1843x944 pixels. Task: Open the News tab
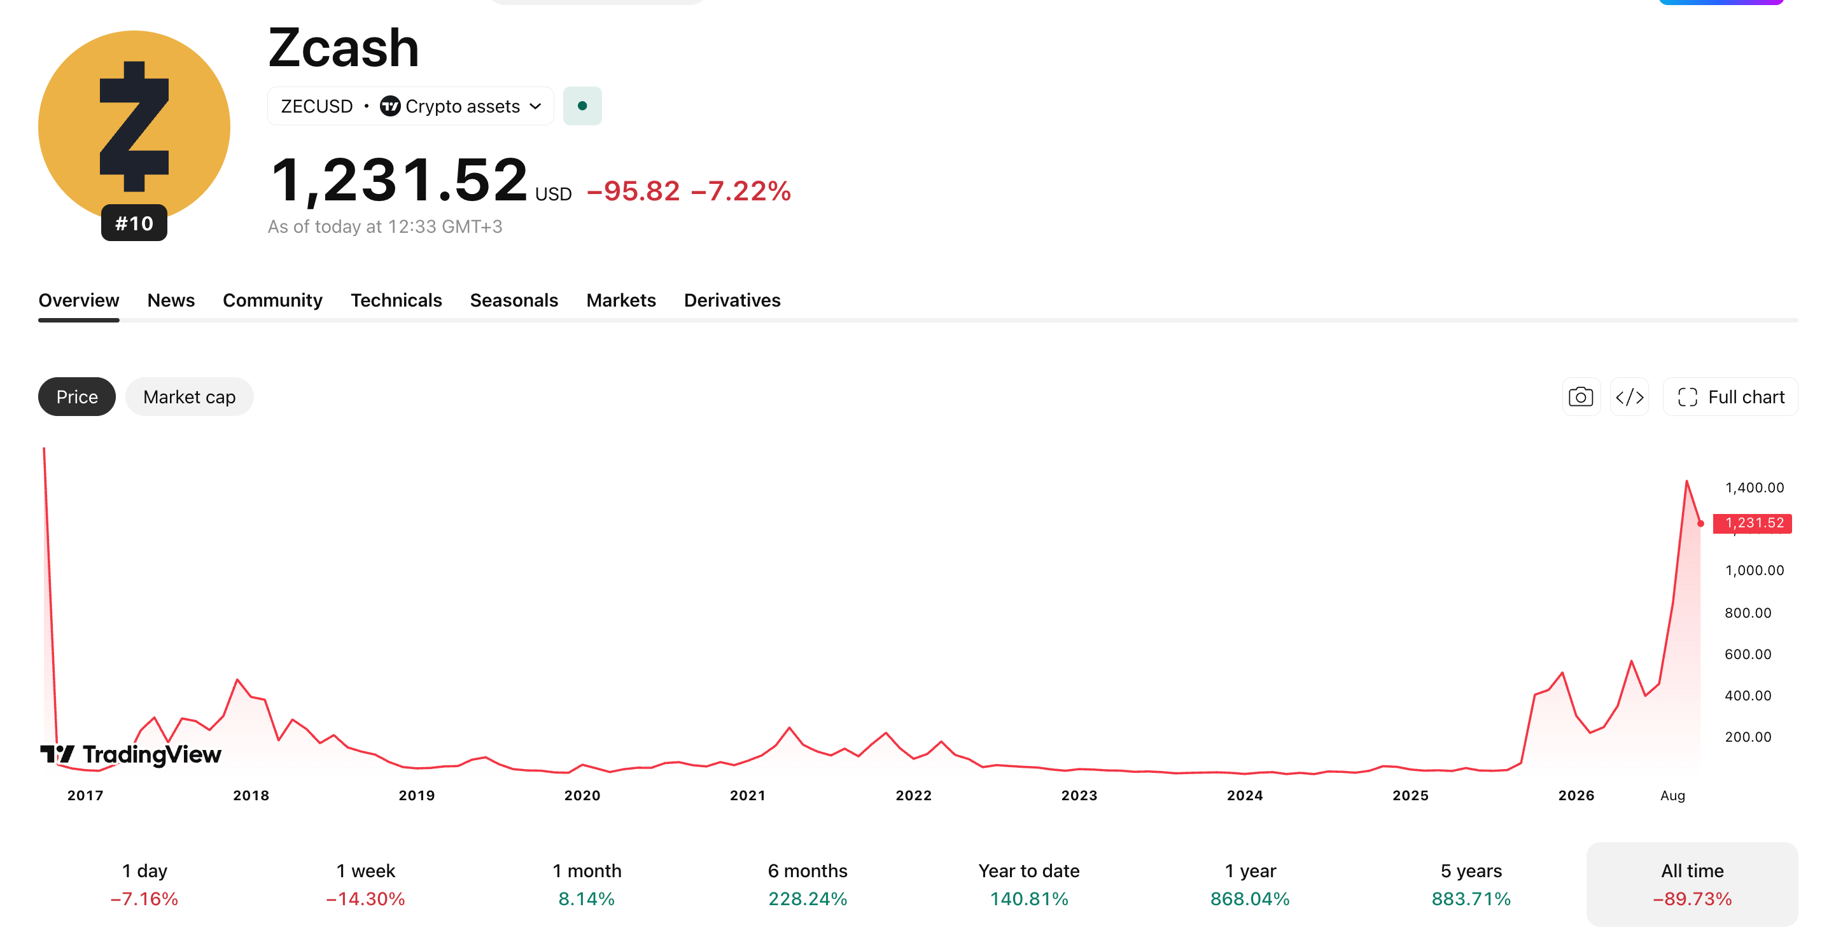pyautogui.click(x=171, y=300)
